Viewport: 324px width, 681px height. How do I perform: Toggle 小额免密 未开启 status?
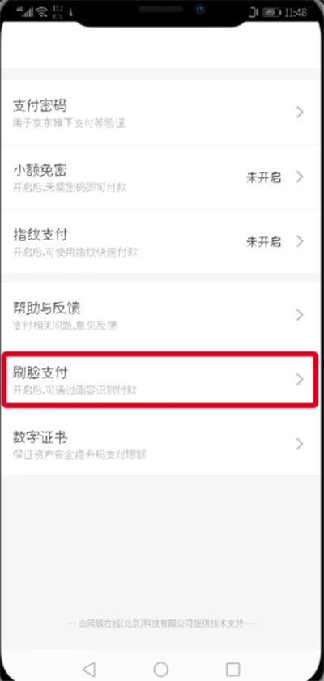263,177
